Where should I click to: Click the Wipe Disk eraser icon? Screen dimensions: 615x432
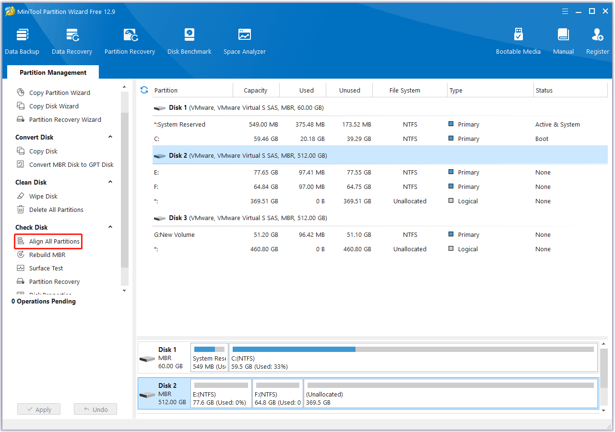[x=21, y=196]
